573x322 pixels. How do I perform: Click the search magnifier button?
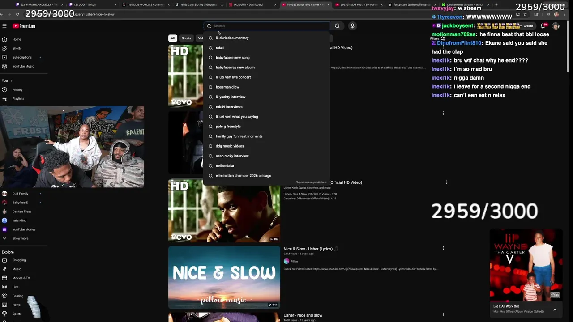[337, 26]
